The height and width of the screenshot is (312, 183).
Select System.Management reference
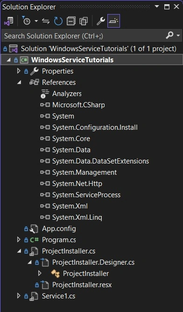tap(84, 172)
